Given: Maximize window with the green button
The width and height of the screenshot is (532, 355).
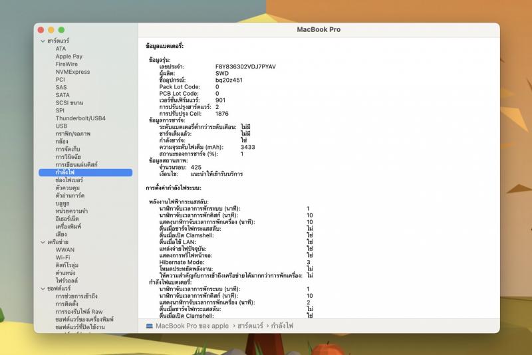Looking at the screenshot, I should coord(61,30).
